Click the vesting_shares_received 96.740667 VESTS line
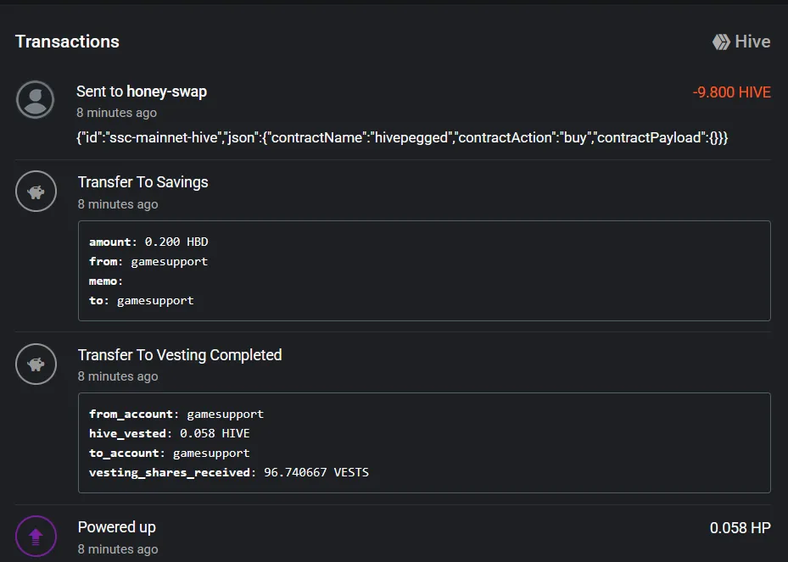This screenshot has height=562, width=788. coord(229,473)
